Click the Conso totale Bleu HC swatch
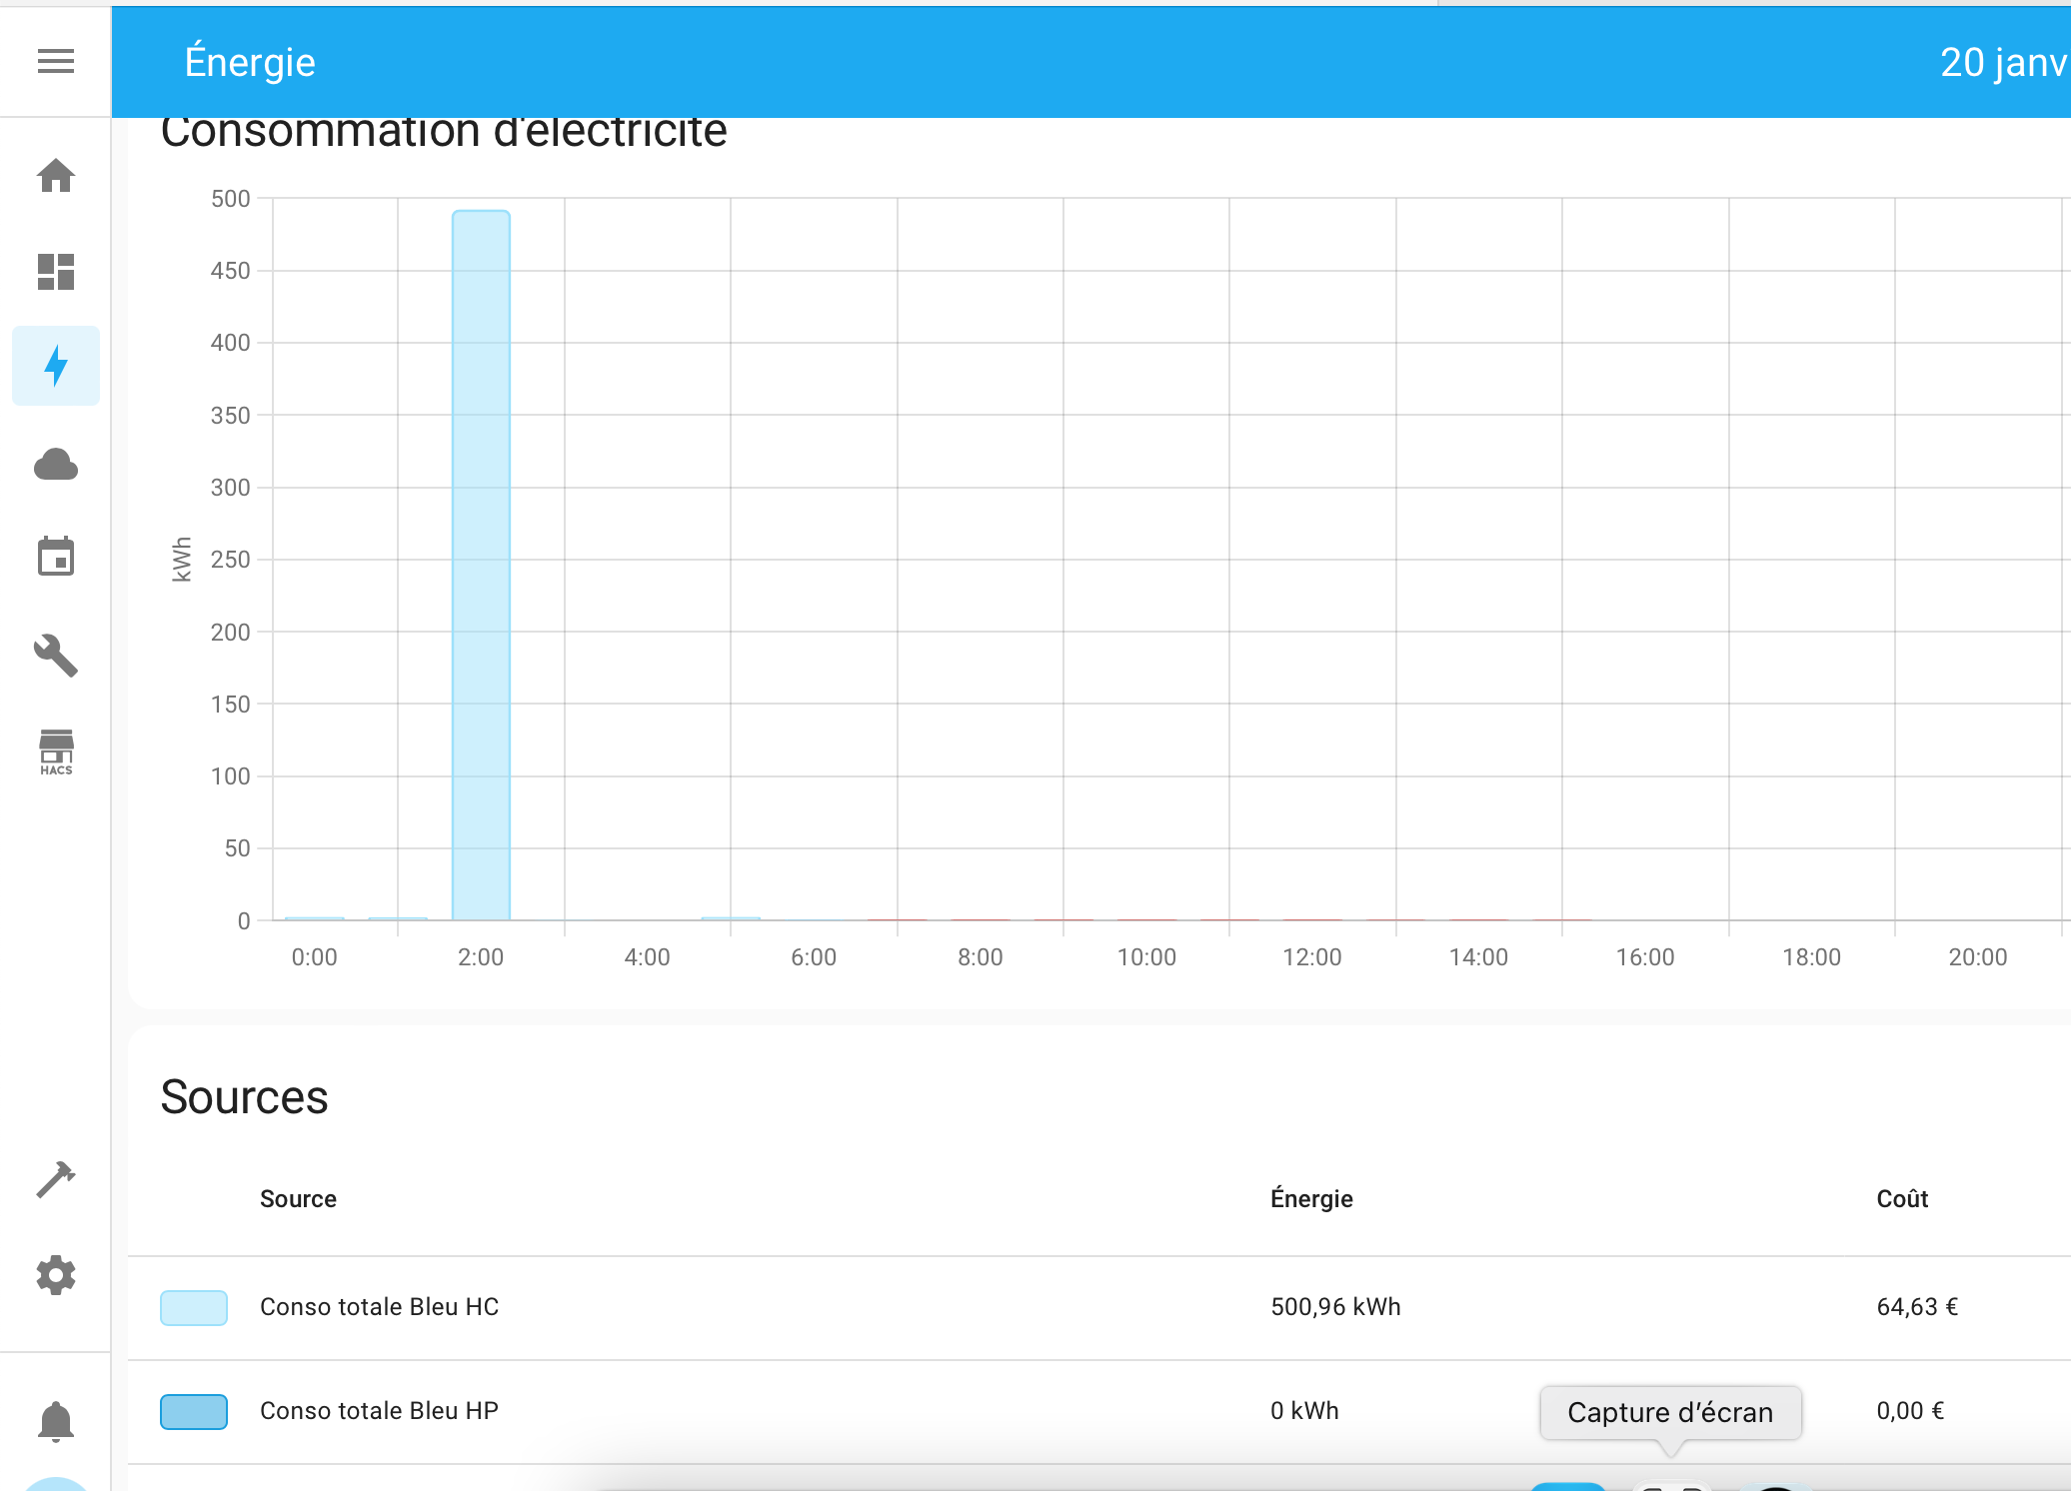 [194, 1308]
